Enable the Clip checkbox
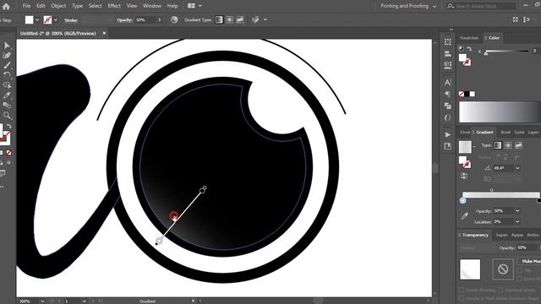The image size is (541, 304). 520,270
